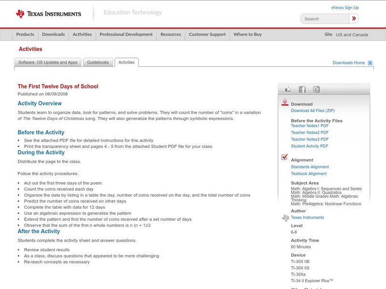
Task: Open the Products menu
Action: pos(25,34)
